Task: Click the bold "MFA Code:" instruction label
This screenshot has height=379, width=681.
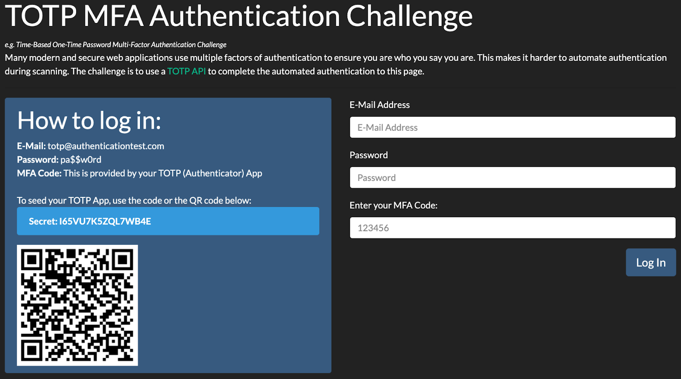Action: click(39, 173)
